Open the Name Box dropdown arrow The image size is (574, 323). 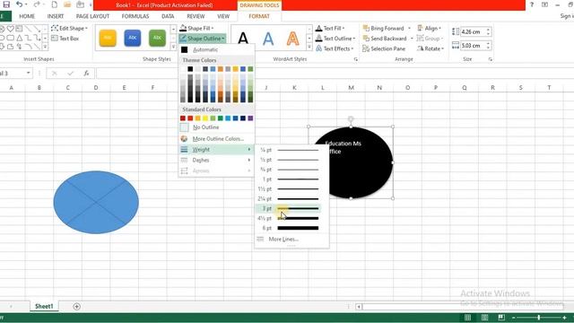[x=28, y=74]
